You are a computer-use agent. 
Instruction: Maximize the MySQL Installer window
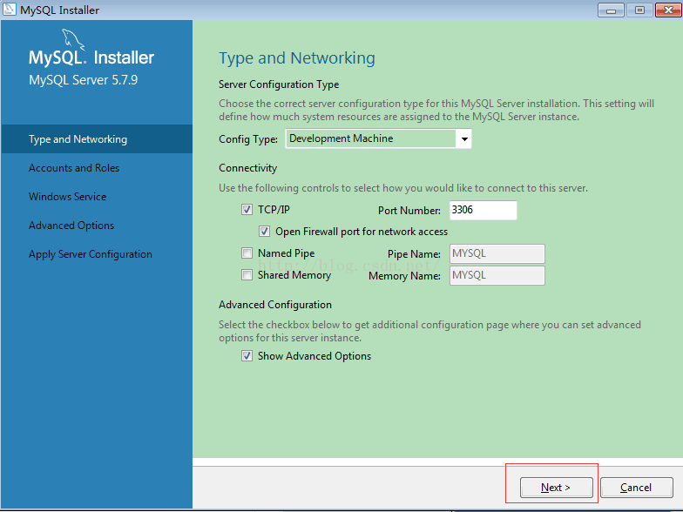coord(639,10)
